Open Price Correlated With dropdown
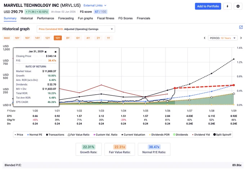 point(76,29)
